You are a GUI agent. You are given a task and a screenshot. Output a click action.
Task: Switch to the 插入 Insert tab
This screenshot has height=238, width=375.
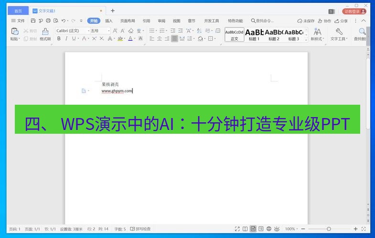[109, 21]
